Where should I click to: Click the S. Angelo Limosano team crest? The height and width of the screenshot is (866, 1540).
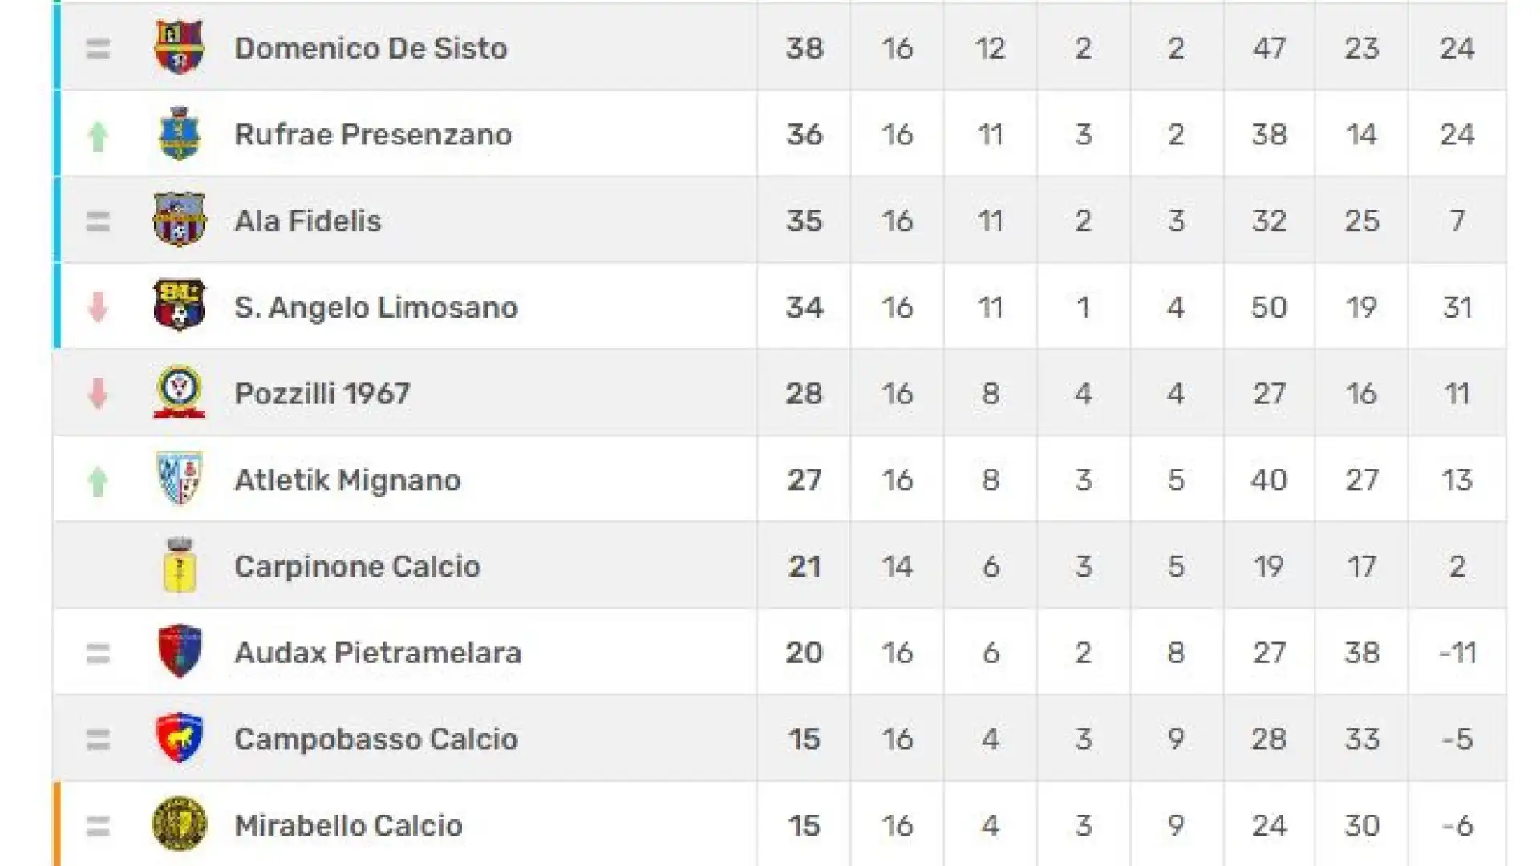pos(180,306)
